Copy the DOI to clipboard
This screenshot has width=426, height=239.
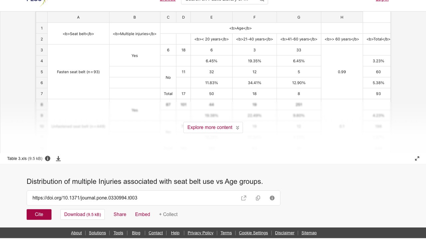coord(258,198)
